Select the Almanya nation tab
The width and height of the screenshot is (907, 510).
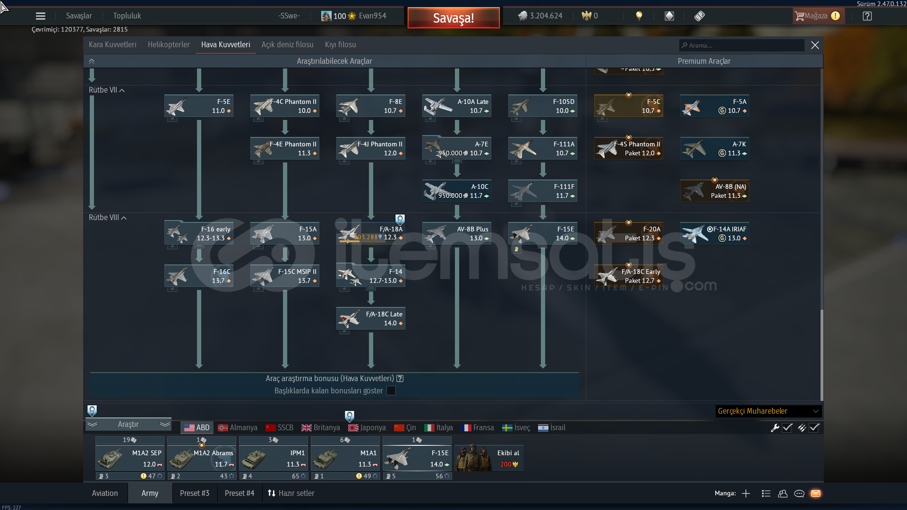coord(238,428)
